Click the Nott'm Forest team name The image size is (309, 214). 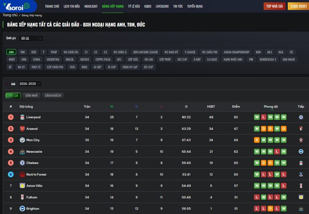point(36,174)
